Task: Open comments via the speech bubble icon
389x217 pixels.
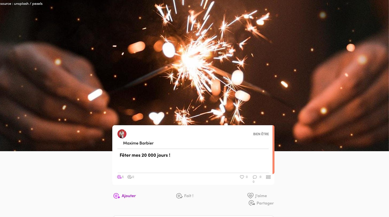Action: (x=255, y=177)
